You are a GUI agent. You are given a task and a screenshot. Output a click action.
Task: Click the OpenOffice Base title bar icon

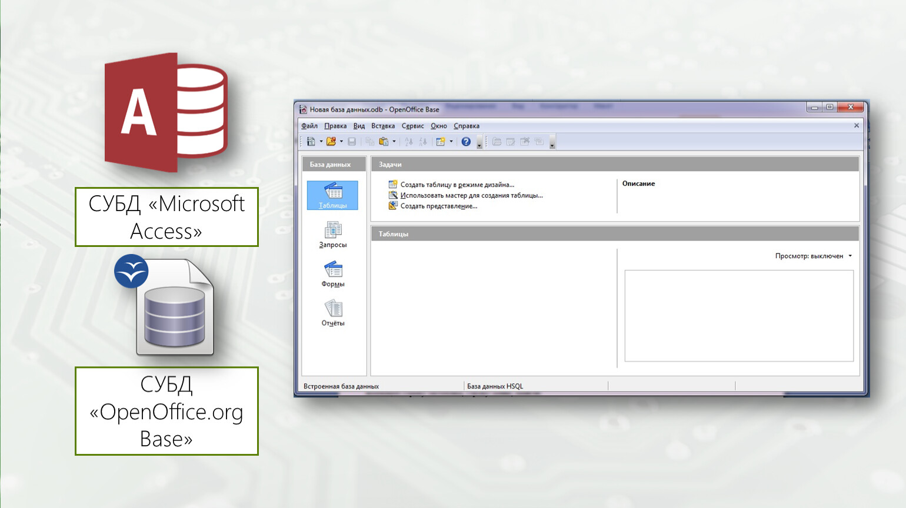point(303,109)
